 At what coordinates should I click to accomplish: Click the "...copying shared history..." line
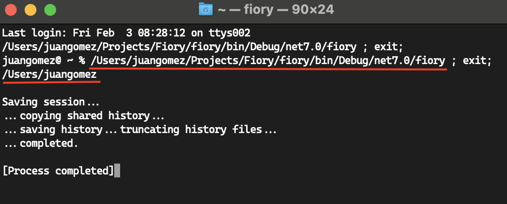84,116
